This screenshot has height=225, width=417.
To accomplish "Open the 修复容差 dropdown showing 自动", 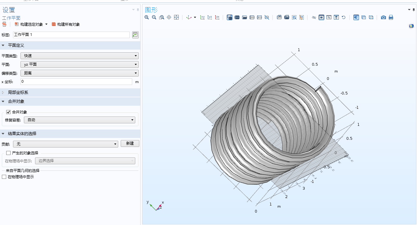I will coord(79,120).
